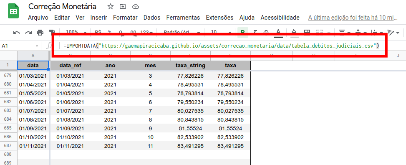
Task: Click the Correção Monetária document title
Action: [63, 7]
